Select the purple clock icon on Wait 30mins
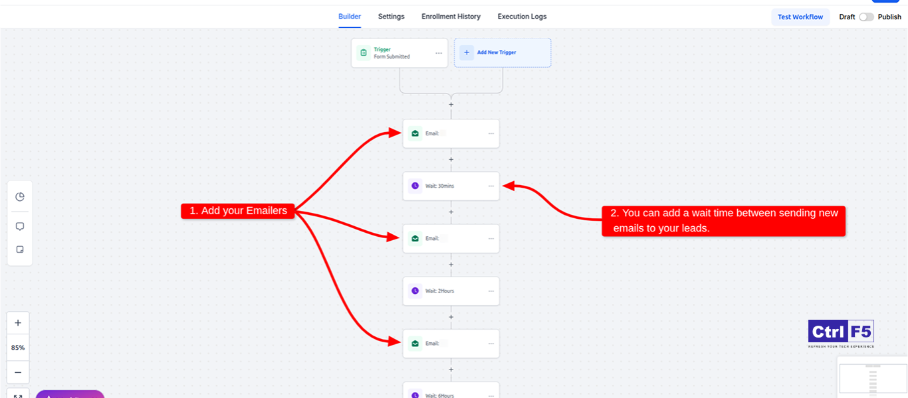The image size is (908, 398). pos(415,186)
